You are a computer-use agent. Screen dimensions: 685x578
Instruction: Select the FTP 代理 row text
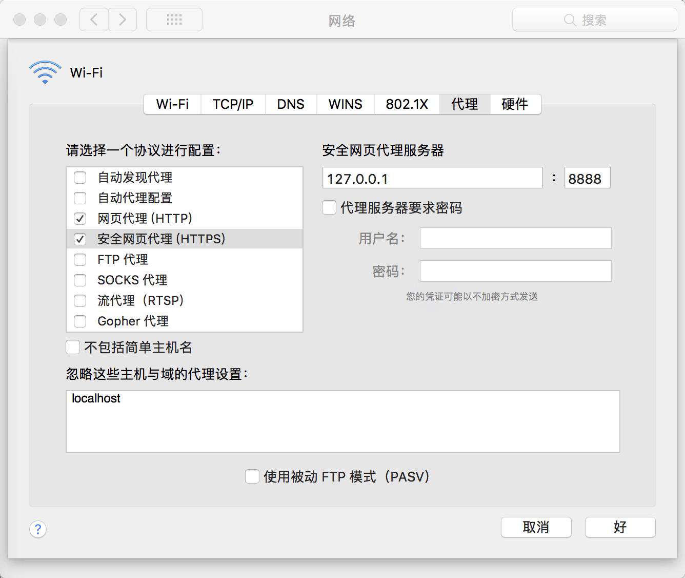click(x=123, y=260)
